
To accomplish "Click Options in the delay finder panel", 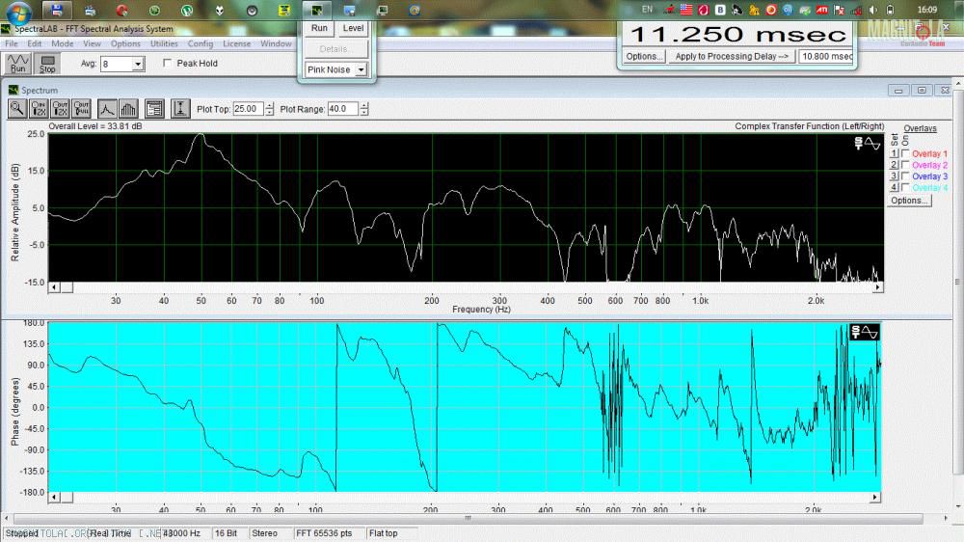I will [x=644, y=56].
